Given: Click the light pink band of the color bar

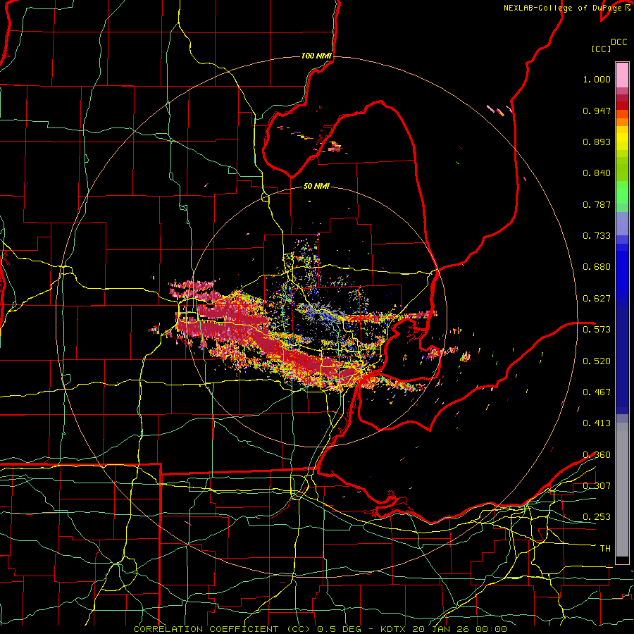Looking at the screenshot, I should coord(622,75).
